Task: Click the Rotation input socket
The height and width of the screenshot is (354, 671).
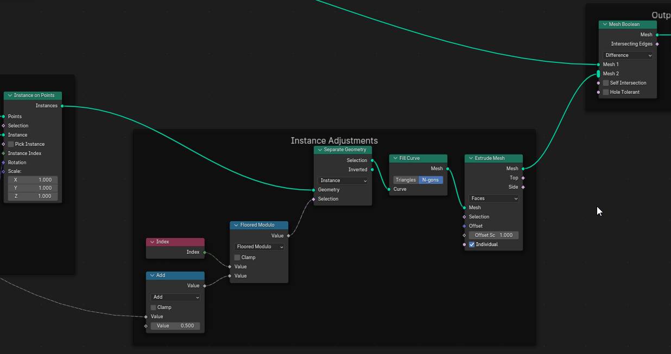Action: click(3, 163)
